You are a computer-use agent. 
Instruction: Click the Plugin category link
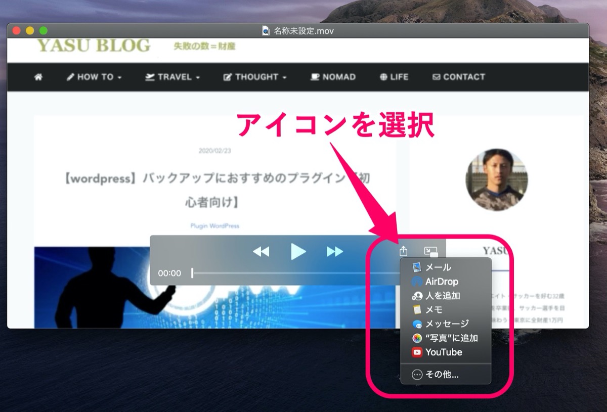pos(199,226)
